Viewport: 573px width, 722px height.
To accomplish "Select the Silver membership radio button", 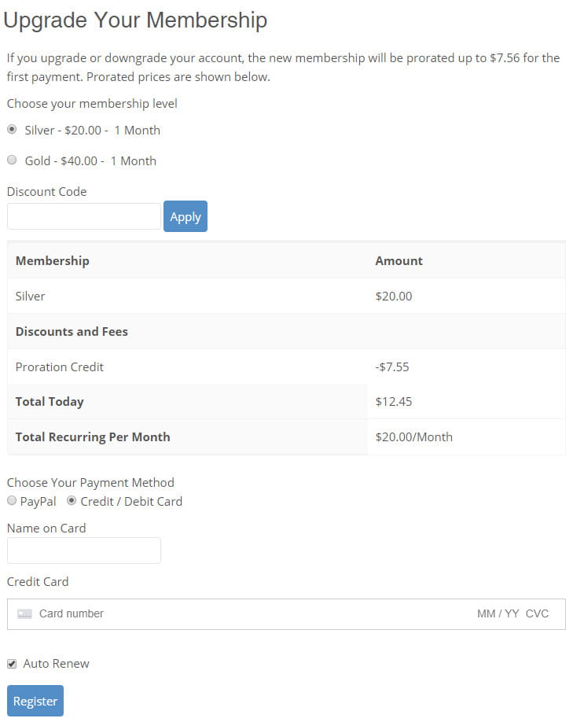I will [x=12, y=130].
